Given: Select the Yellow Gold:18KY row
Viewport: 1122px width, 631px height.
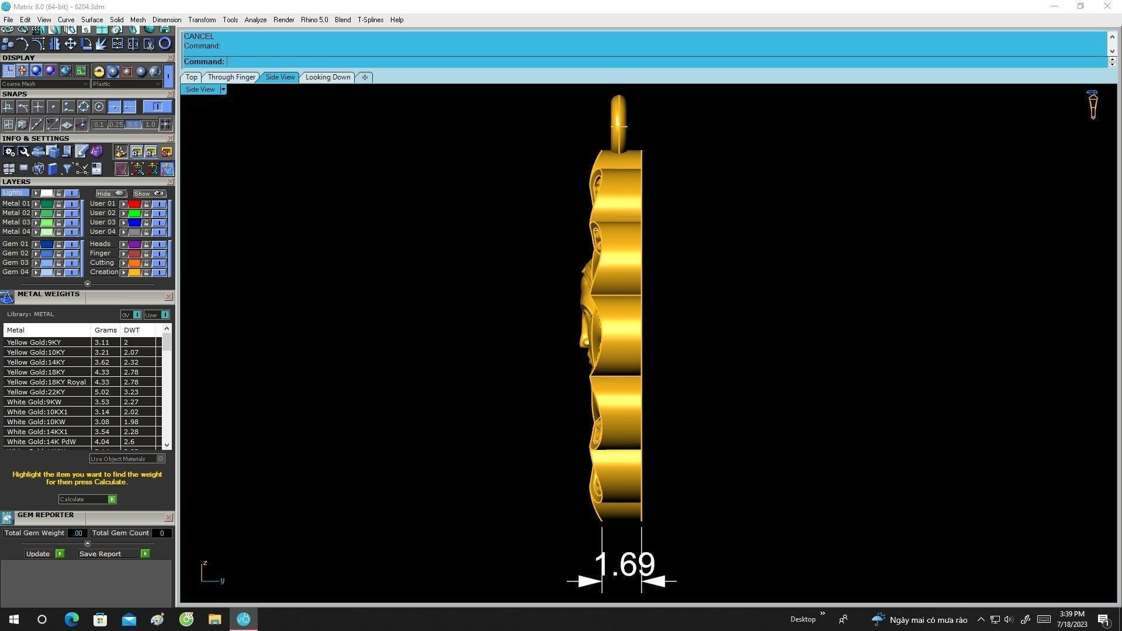Looking at the screenshot, I should (82, 372).
